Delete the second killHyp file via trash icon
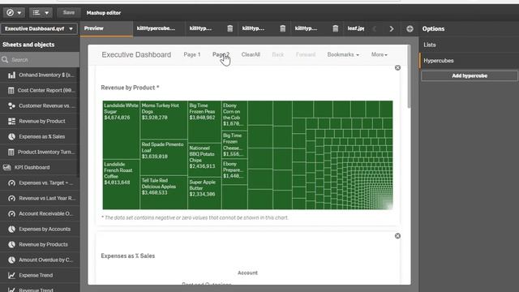The image size is (519, 292). pos(230,28)
